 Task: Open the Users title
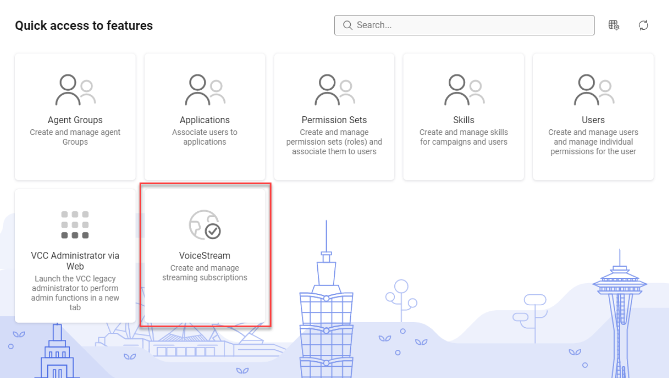[x=594, y=120]
